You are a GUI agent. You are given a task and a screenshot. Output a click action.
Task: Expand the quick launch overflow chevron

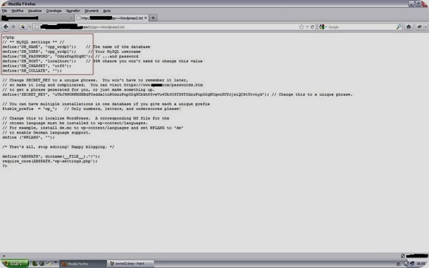pos(56,262)
